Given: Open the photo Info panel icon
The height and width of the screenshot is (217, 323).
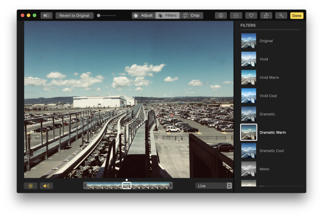Looking at the screenshot, I should click(x=221, y=16).
